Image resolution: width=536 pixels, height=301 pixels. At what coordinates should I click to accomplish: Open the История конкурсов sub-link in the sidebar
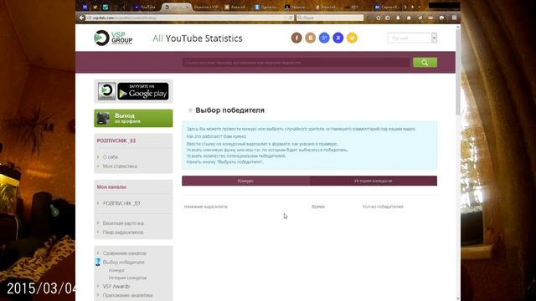click(127, 278)
